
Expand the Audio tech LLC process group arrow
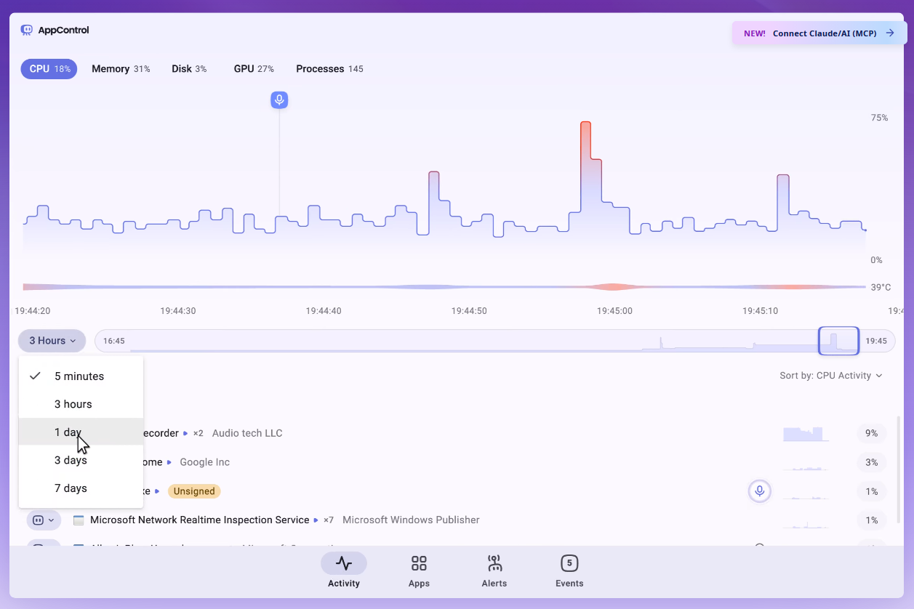(x=185, y=433)
